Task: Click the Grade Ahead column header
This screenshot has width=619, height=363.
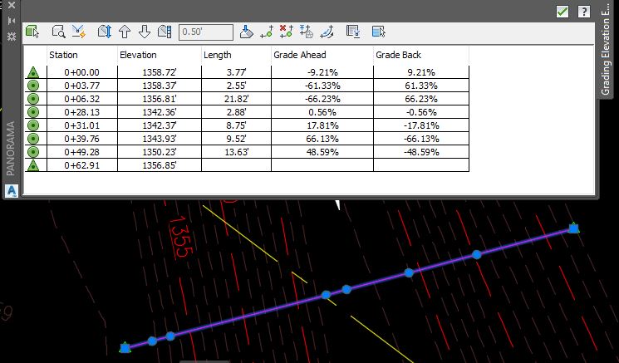Action: point(322,55)
